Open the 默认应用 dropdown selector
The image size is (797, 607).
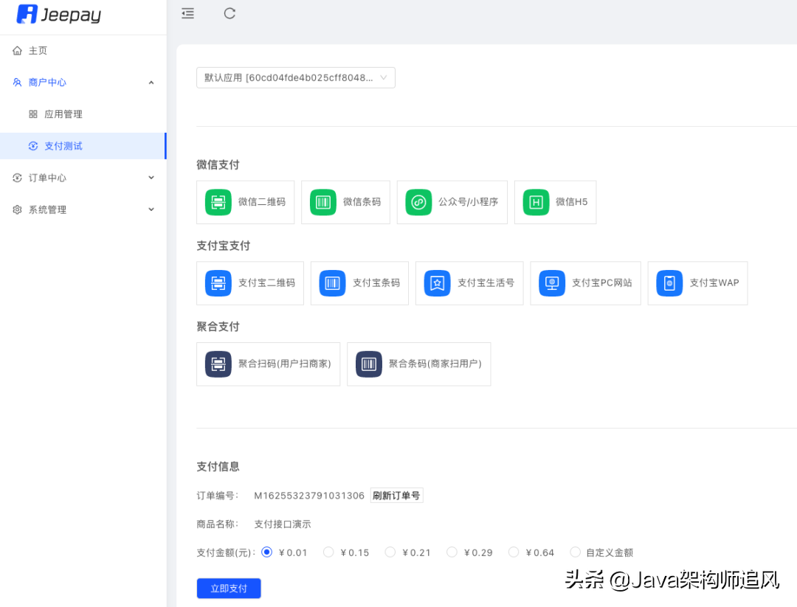click(x=295, y=77)
